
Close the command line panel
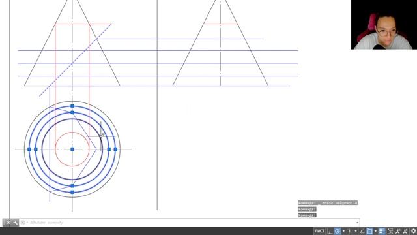8,223
